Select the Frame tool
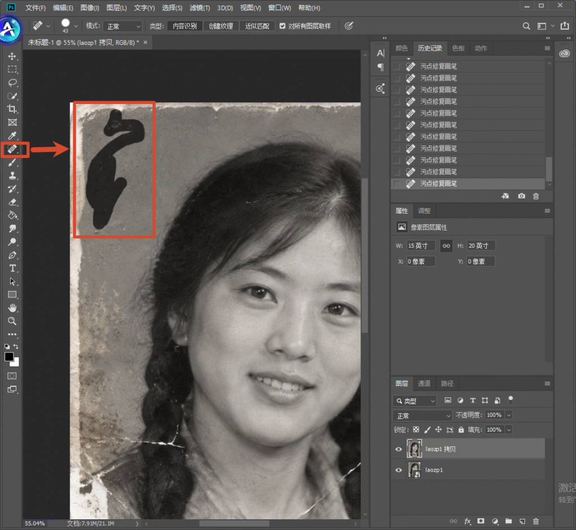Viewport: 576px width, 530px height. pos(12,122)
